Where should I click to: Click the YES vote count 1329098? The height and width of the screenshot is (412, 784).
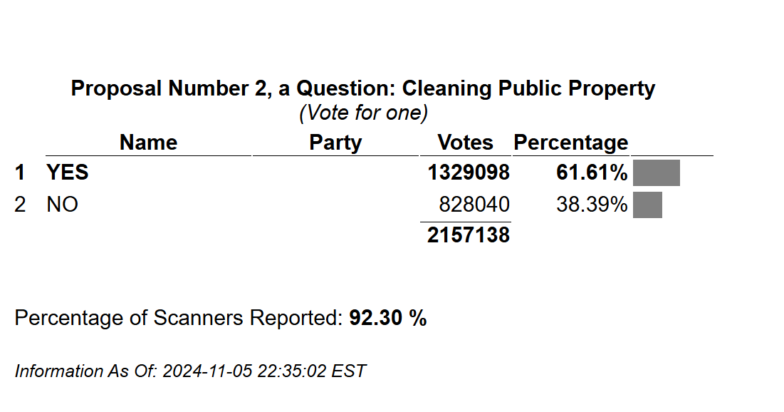point(469,172)
